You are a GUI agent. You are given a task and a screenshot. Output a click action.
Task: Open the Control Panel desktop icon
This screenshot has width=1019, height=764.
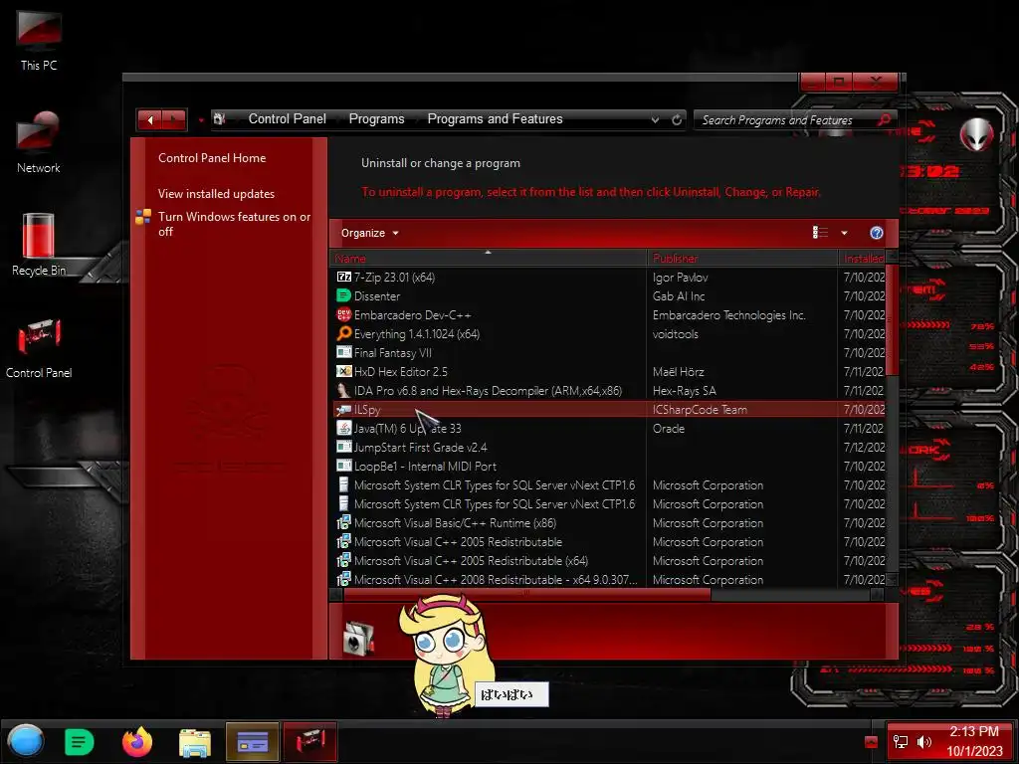point(39,347)
